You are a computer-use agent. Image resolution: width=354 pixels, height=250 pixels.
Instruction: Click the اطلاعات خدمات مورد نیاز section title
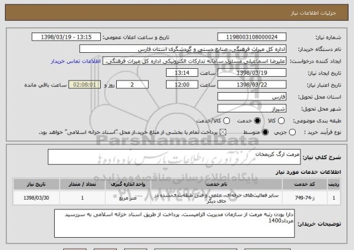(308, 172)
